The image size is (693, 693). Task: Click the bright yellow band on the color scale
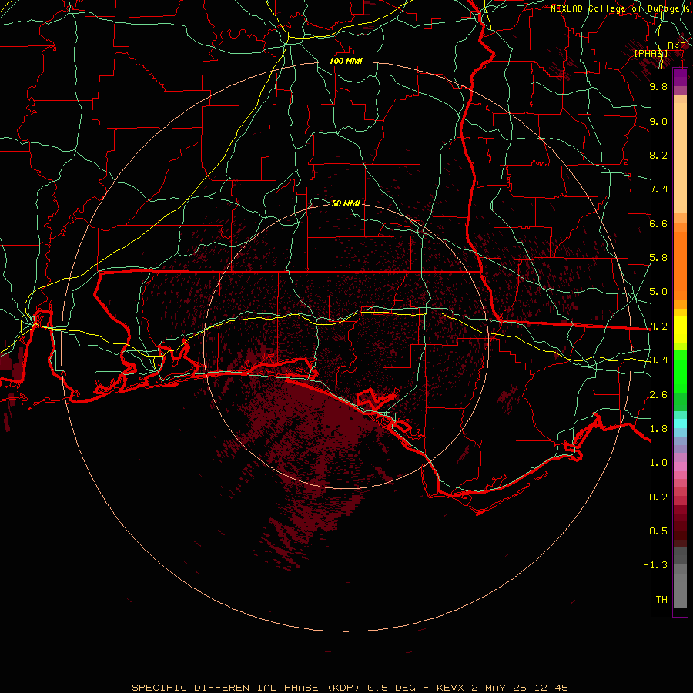[680, 330]
